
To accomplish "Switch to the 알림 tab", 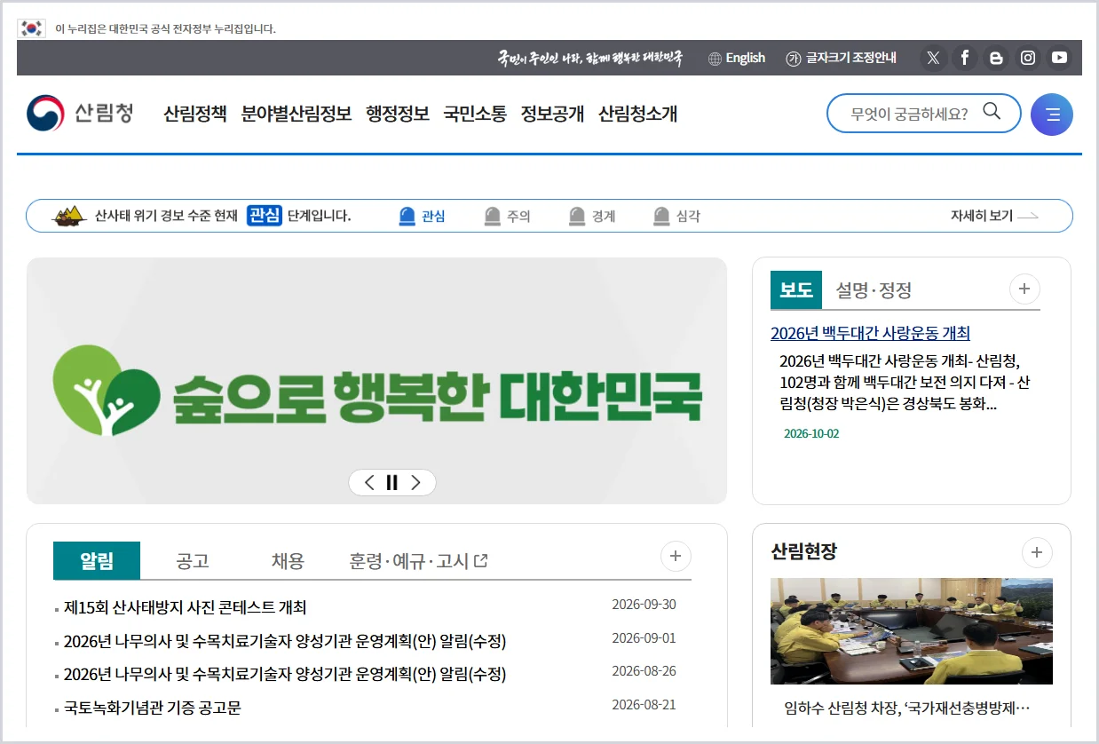I will [97, 560].
